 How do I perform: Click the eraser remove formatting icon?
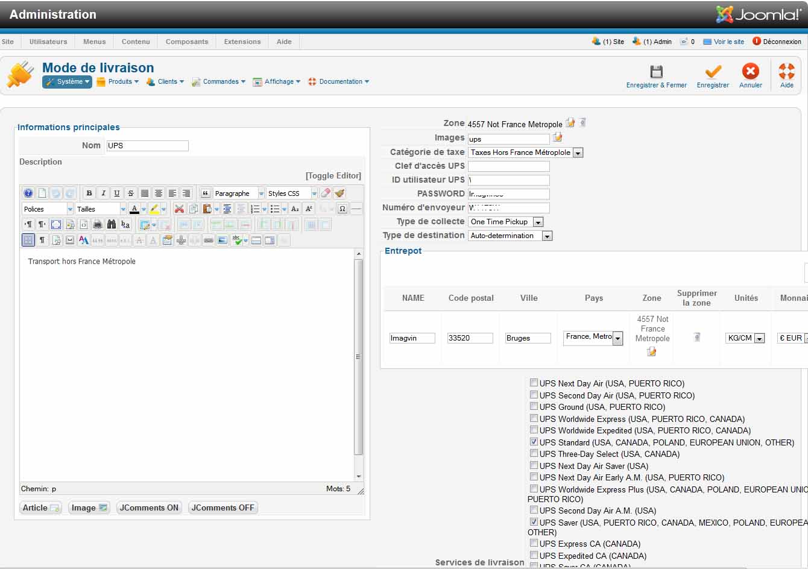[x=326, y=193]
